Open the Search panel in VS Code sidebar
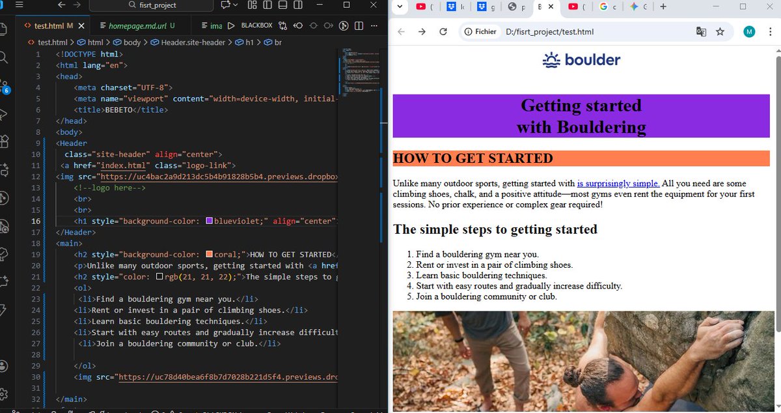This screenshot has width=781, height=413. pos(5,59)
